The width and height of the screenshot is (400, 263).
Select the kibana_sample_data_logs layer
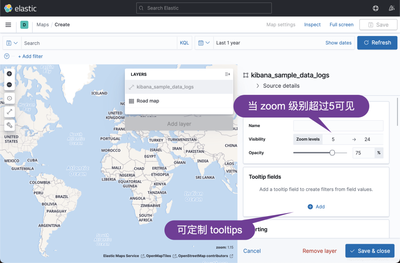click(179, 87)
